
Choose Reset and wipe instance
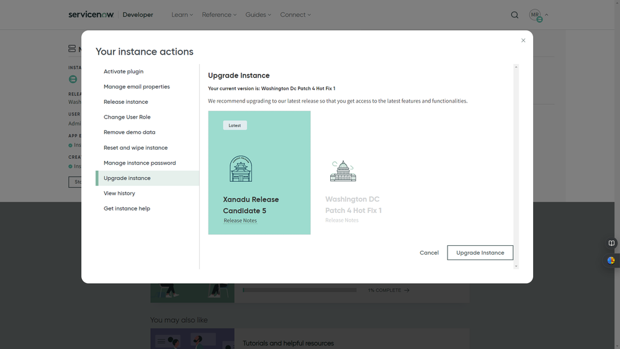135,148
